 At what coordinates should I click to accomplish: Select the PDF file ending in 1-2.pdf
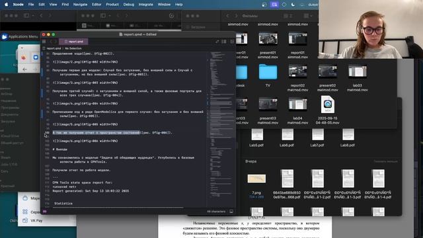tap(317, 178)
